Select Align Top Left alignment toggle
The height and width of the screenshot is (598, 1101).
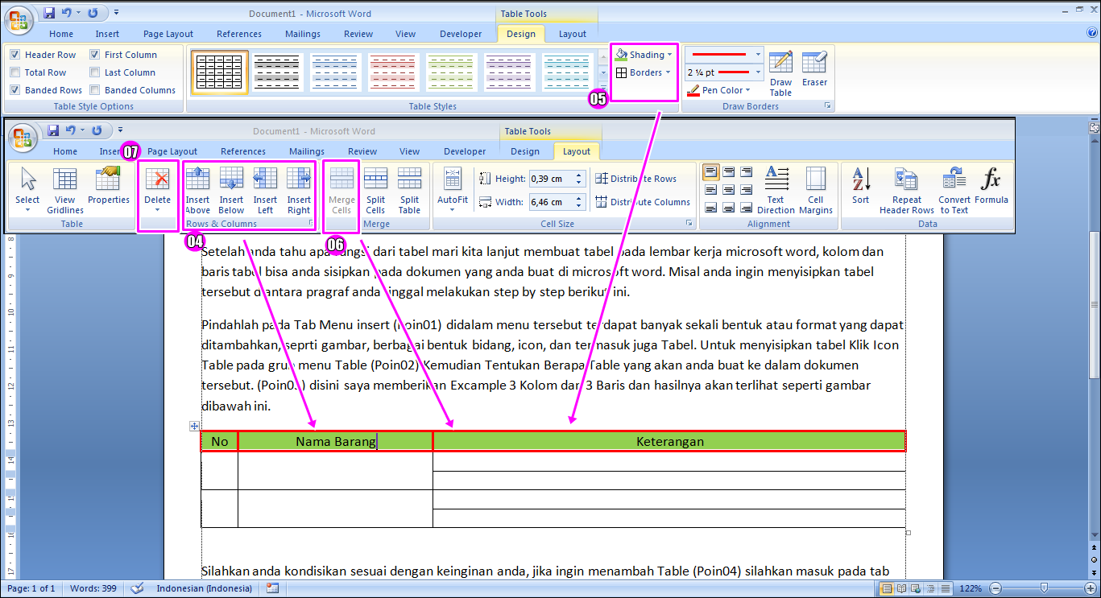(x=711, y=172)
